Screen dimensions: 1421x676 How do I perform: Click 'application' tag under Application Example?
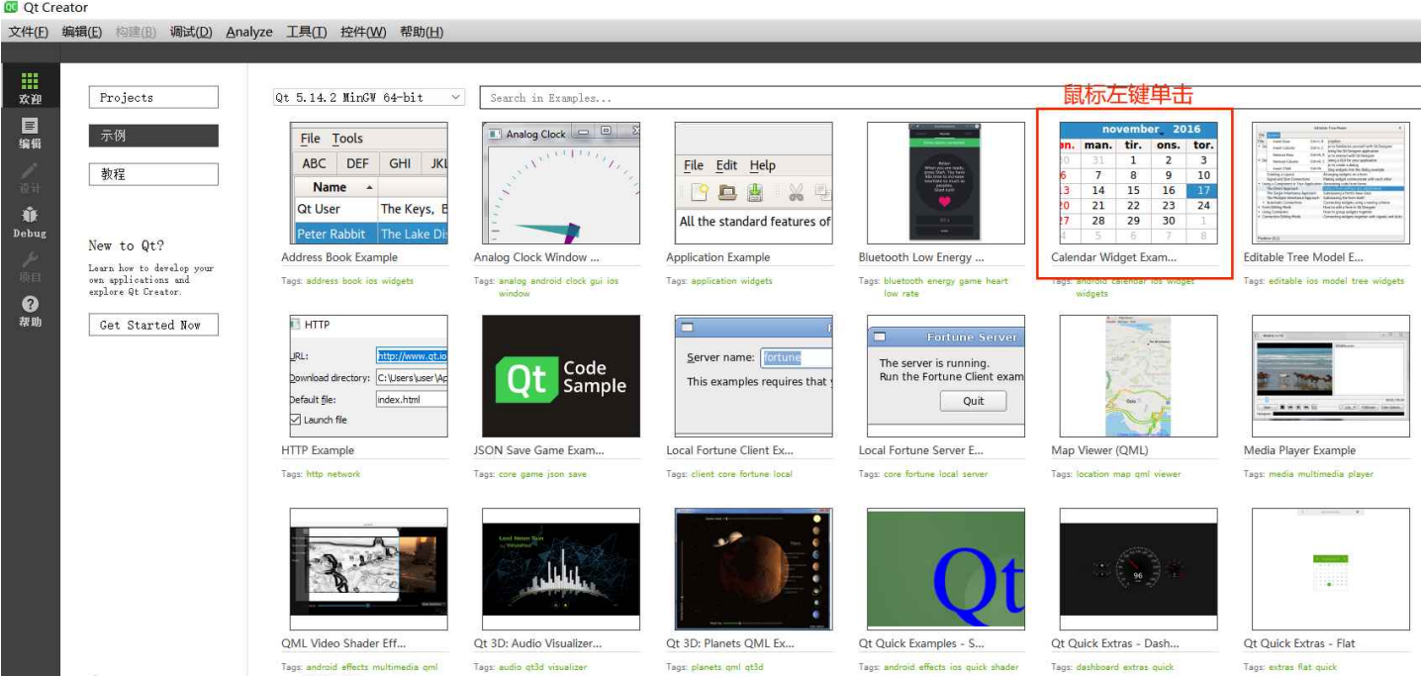(x=714, y=281)
